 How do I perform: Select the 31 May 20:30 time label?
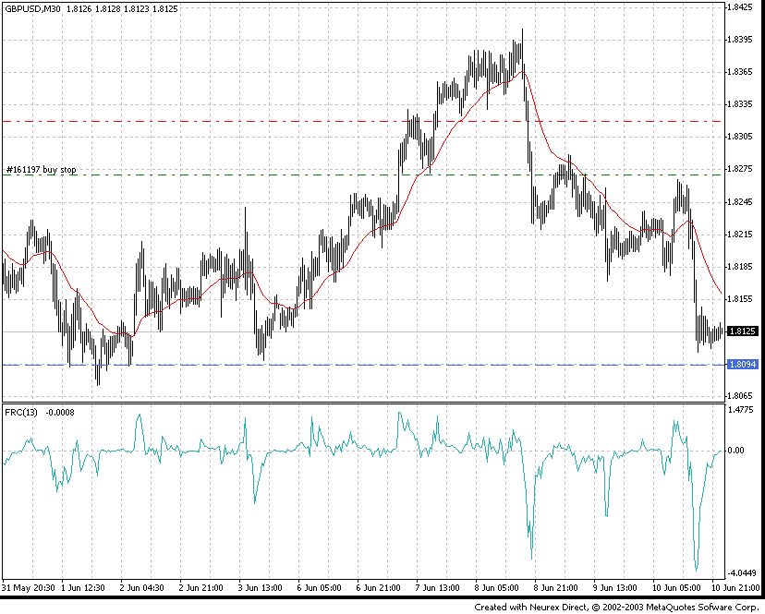(28, 587)
